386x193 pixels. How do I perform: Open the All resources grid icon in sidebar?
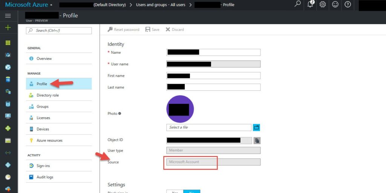point(8,43)
